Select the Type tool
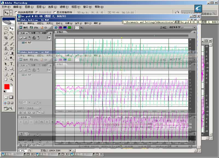 (11, 64)
